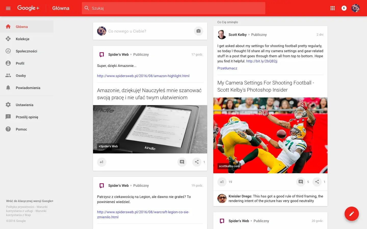Give +1 to the Amazon Kindle post

[x=101, y=162]
